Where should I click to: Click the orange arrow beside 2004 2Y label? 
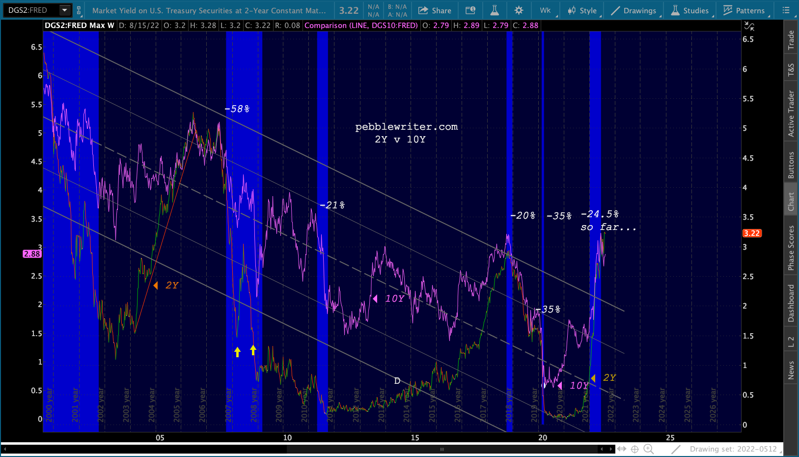[x=155, y=286]
